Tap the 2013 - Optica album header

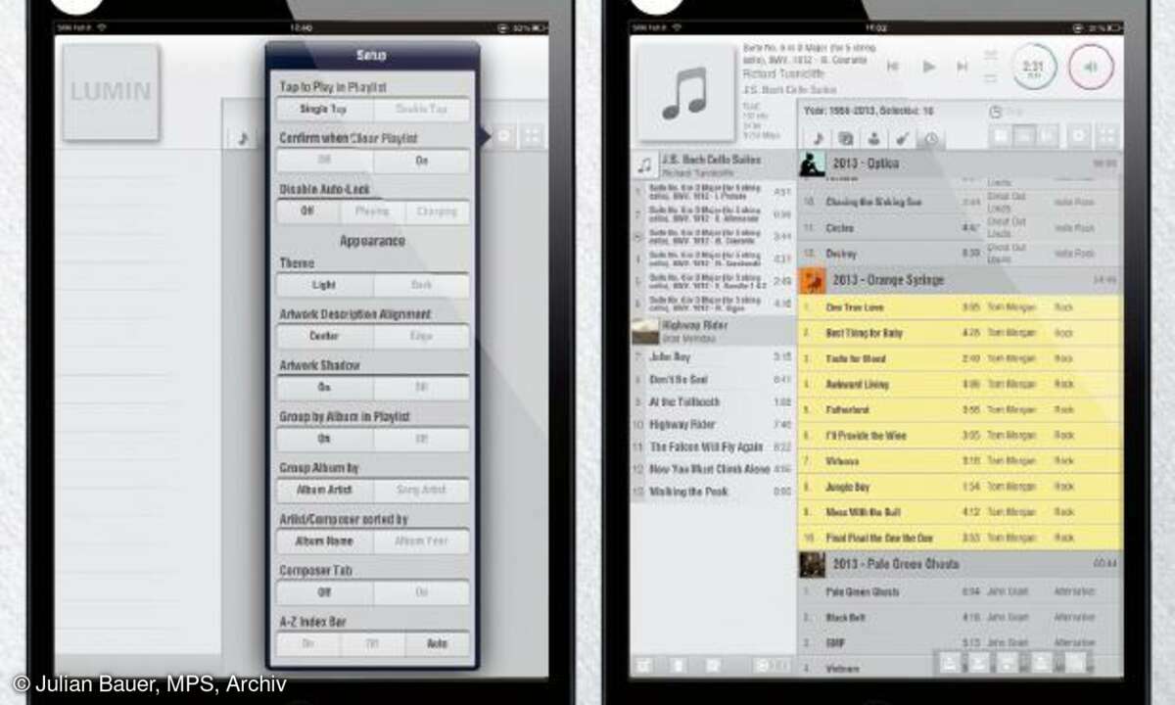pos(960,164)
